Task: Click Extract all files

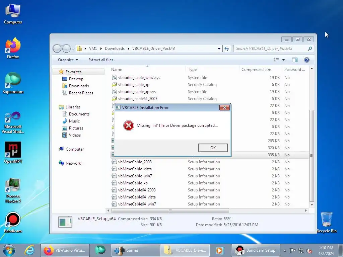Action: click(x=100, y=60)
